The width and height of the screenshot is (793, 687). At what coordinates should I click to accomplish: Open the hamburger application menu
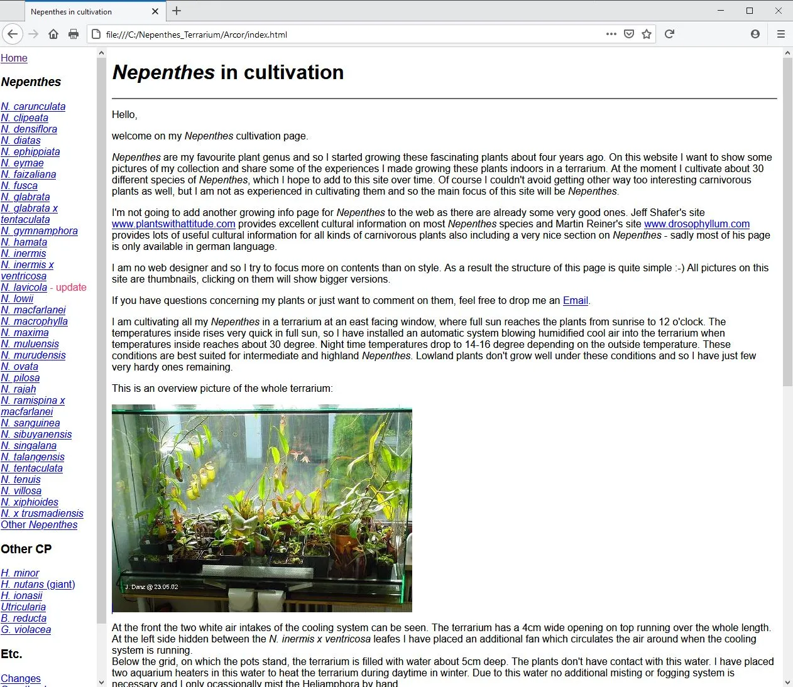click(x=781, y=34)
